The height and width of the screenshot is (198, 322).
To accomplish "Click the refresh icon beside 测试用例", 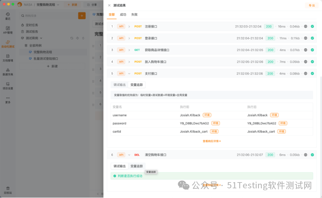I will click(x=72, y=38).
